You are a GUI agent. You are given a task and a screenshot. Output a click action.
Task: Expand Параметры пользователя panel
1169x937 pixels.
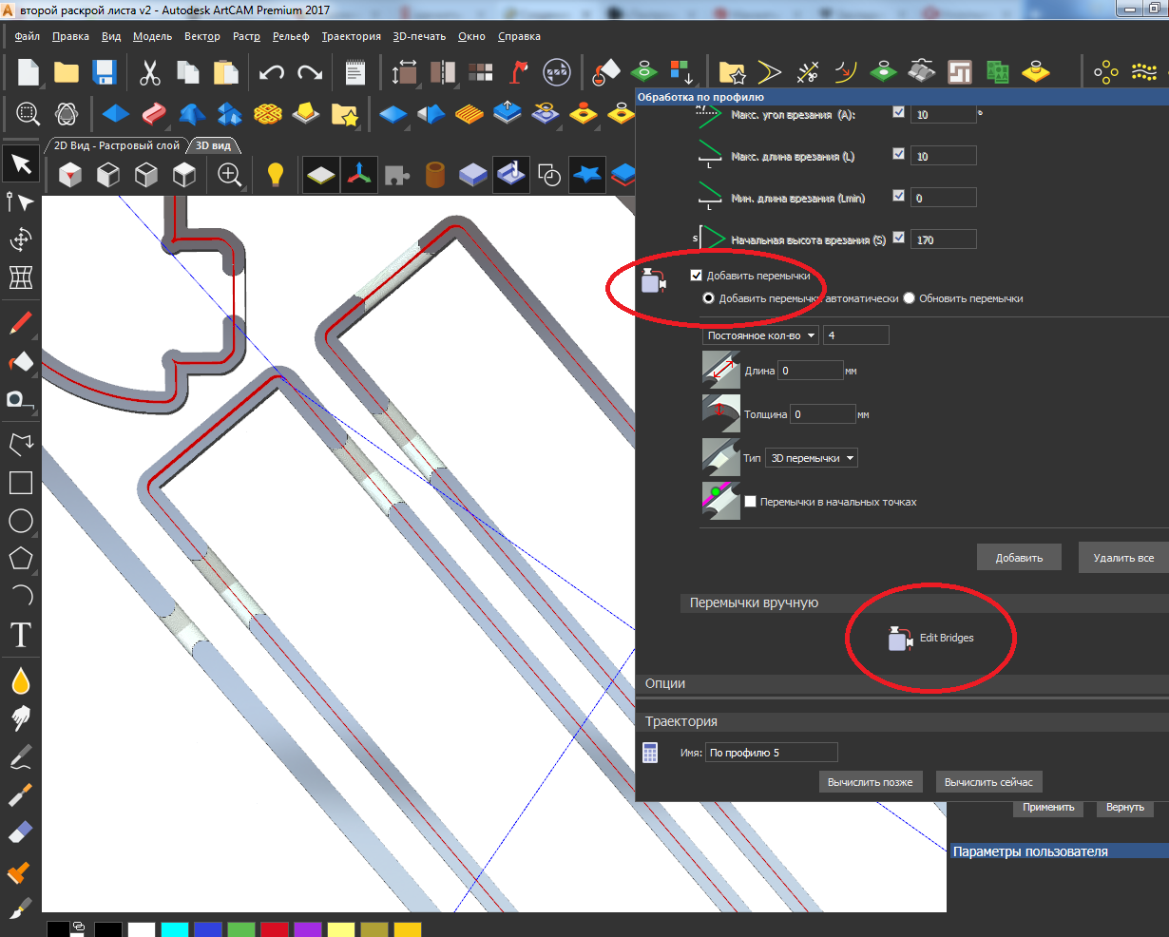tap(1059, 851)
